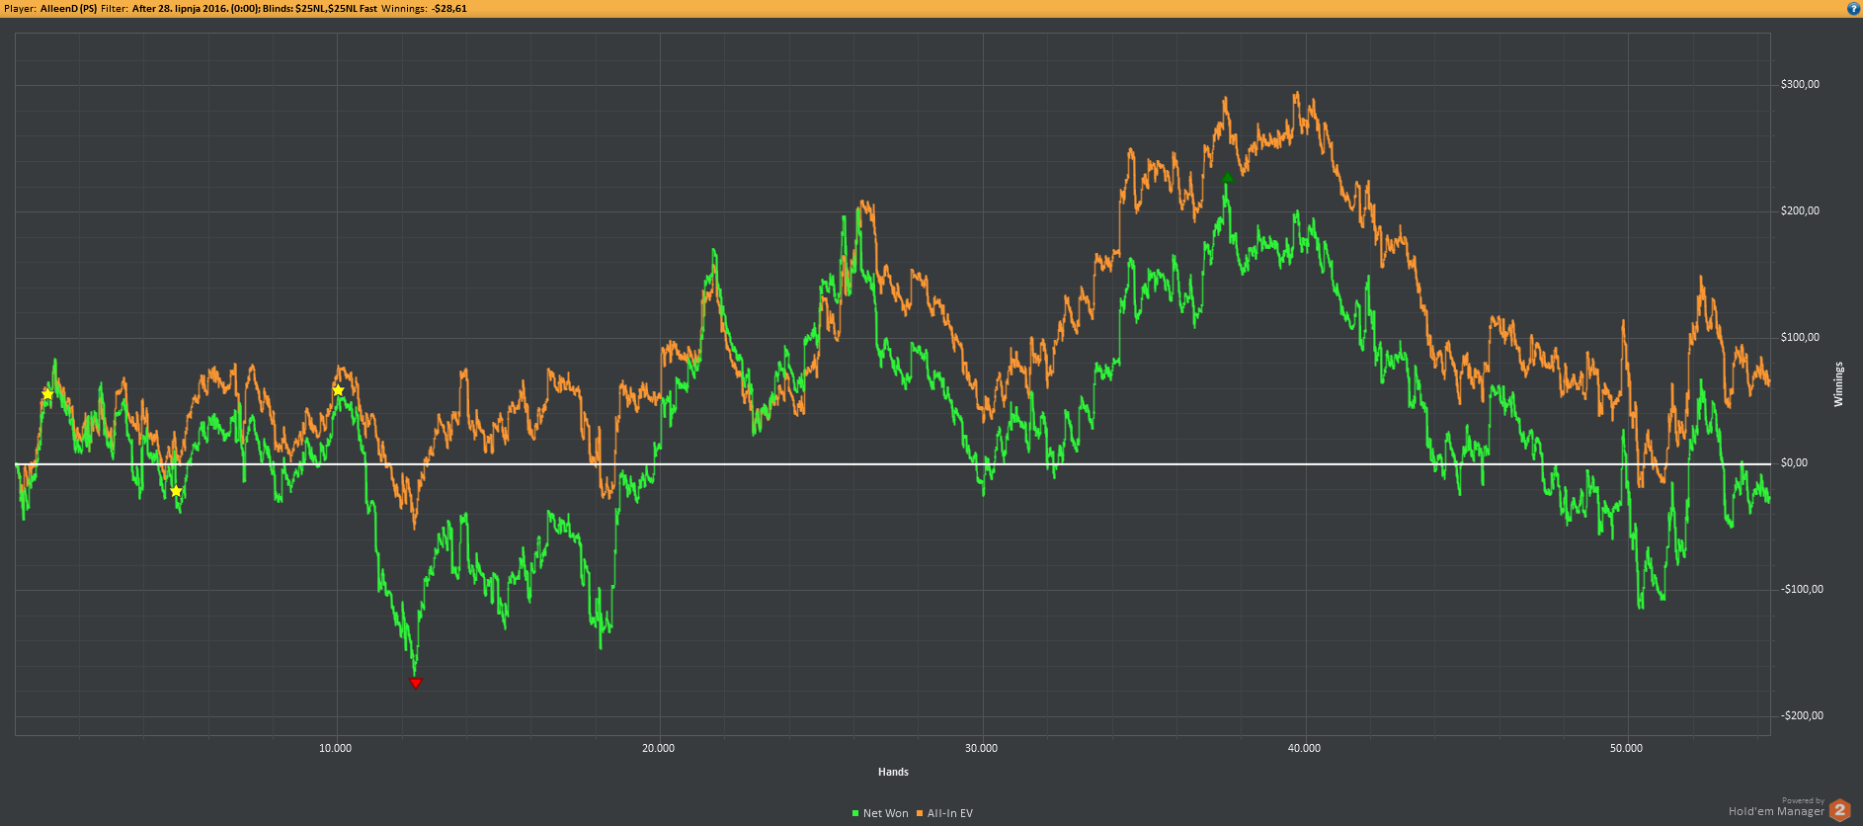The image size is (1863, 826).
Task: Open the blue help question mark icon
Action: coord(1853,8)
